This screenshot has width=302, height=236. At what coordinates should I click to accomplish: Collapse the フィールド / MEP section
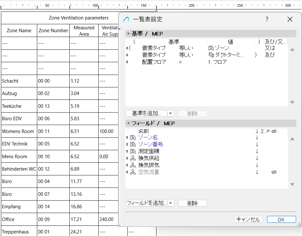[128, 123]
